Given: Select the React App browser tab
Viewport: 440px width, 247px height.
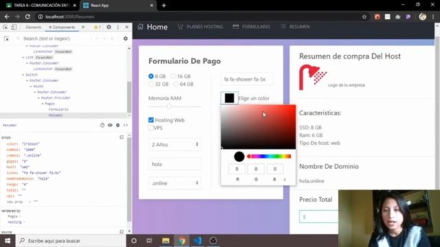Looking at the screenshot, I should point(118,5).
